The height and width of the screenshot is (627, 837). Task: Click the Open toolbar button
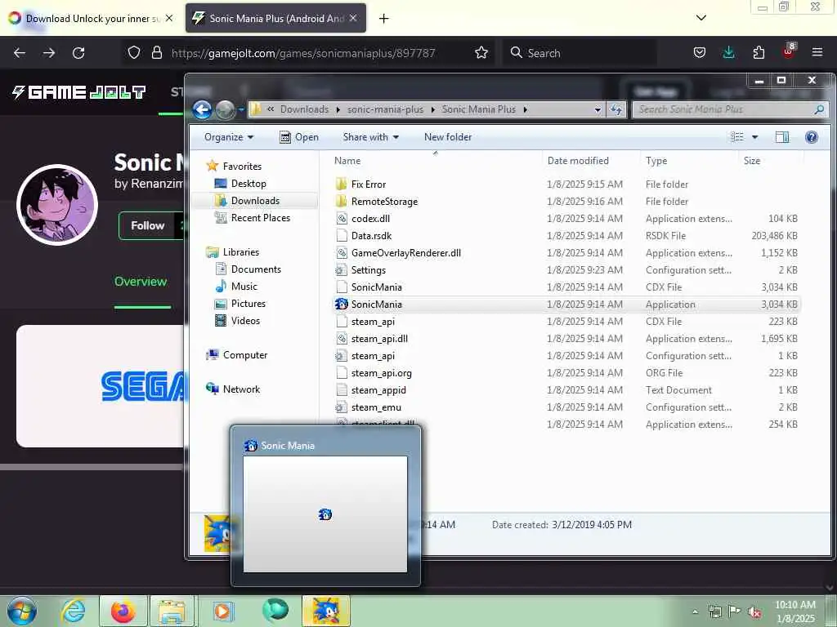[299, 137]
